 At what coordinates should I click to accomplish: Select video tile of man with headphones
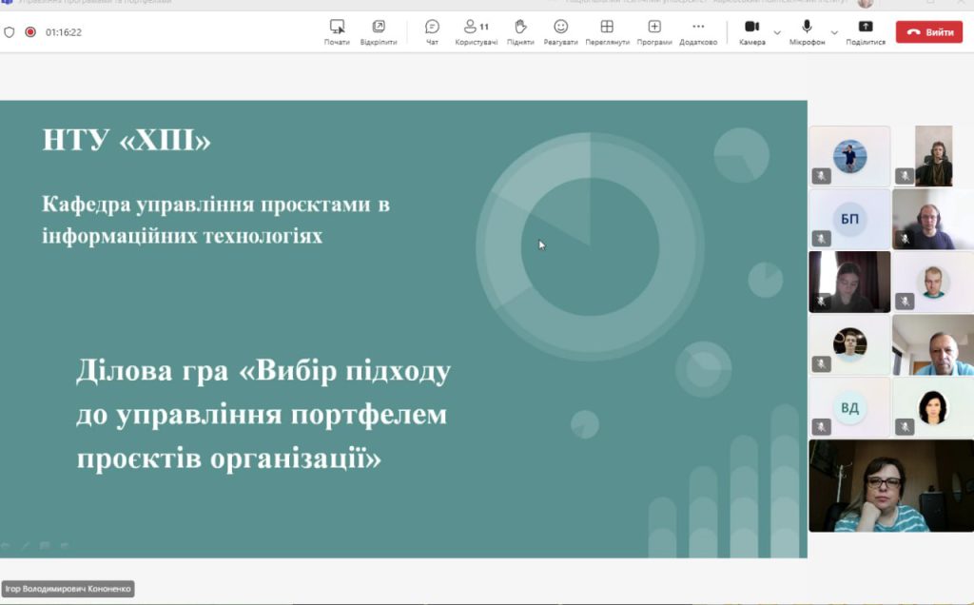(933, 220)
